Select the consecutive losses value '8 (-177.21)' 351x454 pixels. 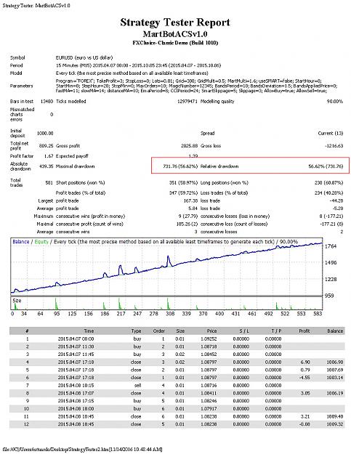pos(331,216)
